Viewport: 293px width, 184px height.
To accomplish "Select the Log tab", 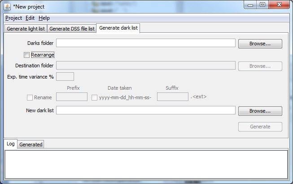I will click(10, 144).
